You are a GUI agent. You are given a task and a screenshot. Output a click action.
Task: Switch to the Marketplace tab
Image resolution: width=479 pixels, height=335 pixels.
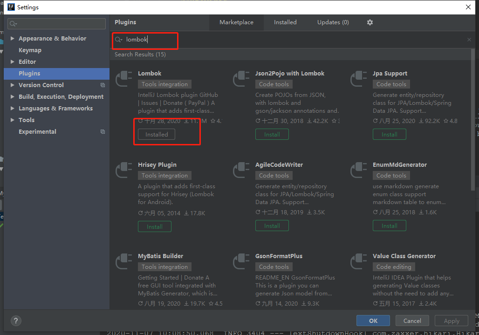tap(236, 22)
